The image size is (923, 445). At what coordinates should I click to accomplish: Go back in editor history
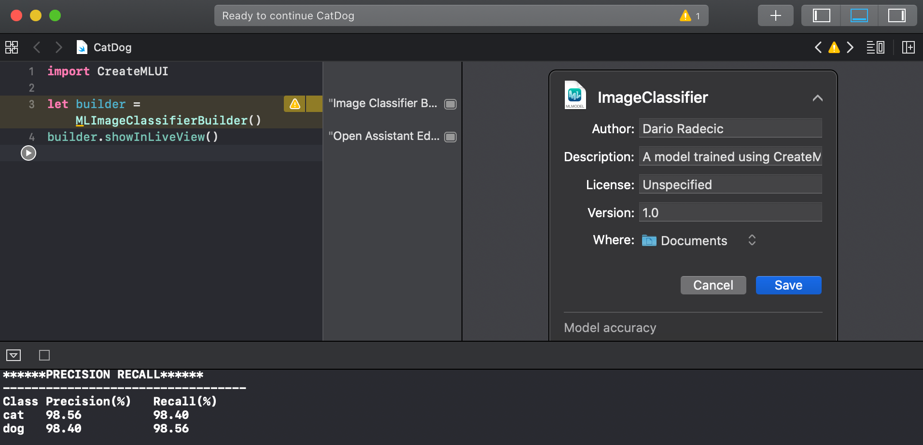click(x=37, y=47)
